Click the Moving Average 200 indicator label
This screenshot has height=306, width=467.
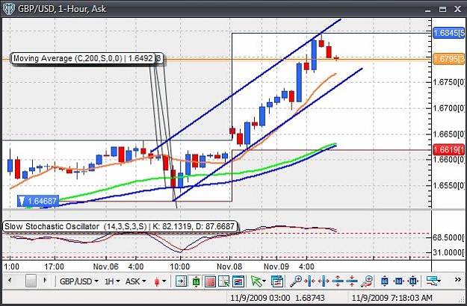point(84,58)
